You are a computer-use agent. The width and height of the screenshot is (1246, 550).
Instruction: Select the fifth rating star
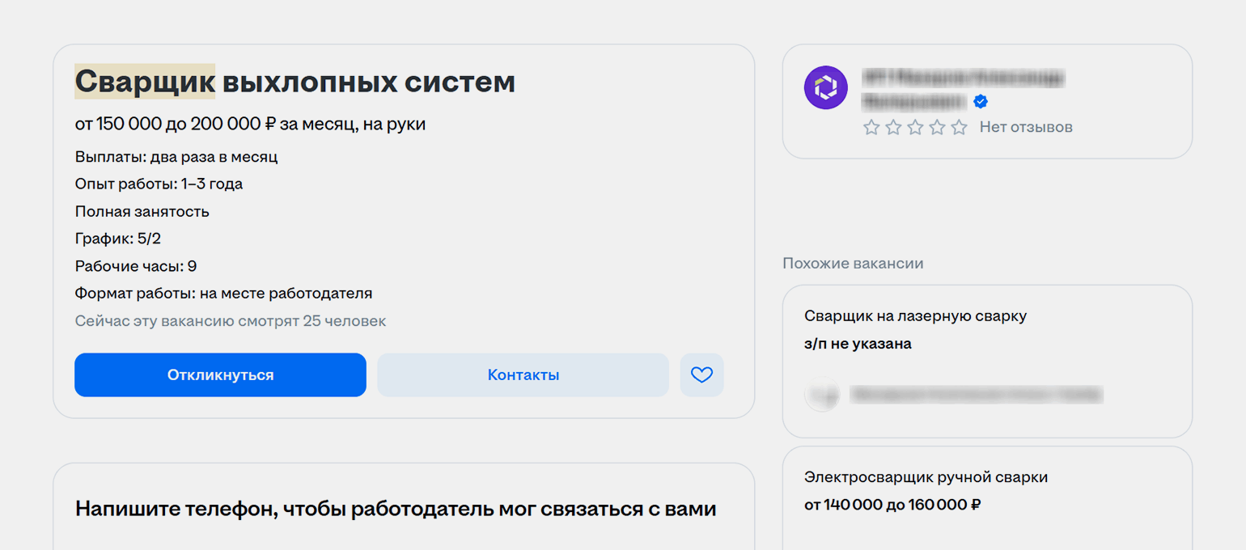pyautogui.click(x=959, y=127)
